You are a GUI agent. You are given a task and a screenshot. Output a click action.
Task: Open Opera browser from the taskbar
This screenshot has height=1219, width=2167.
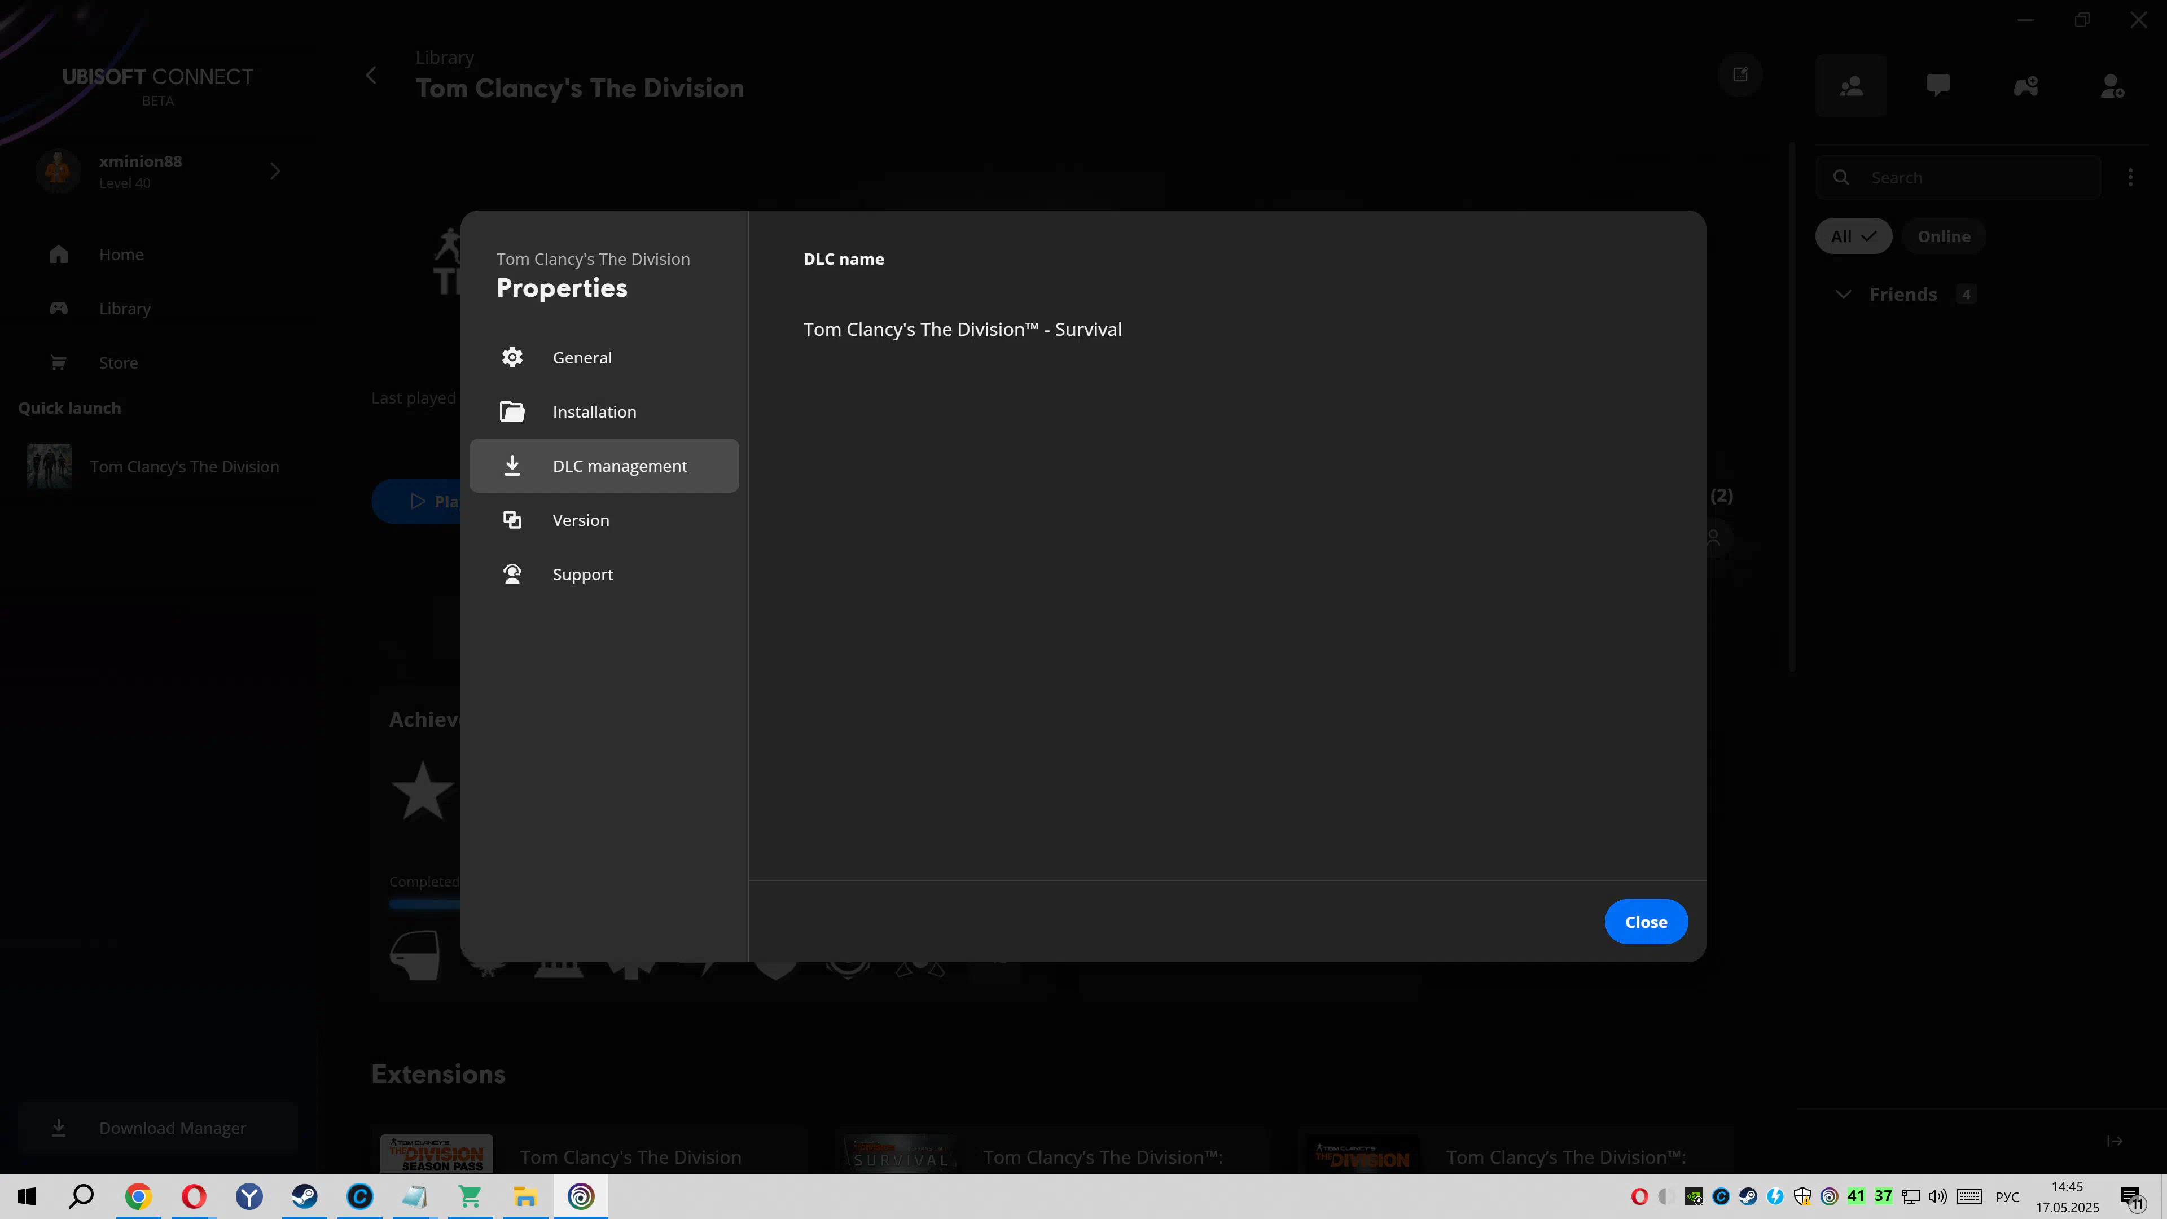pos(194,1196)
